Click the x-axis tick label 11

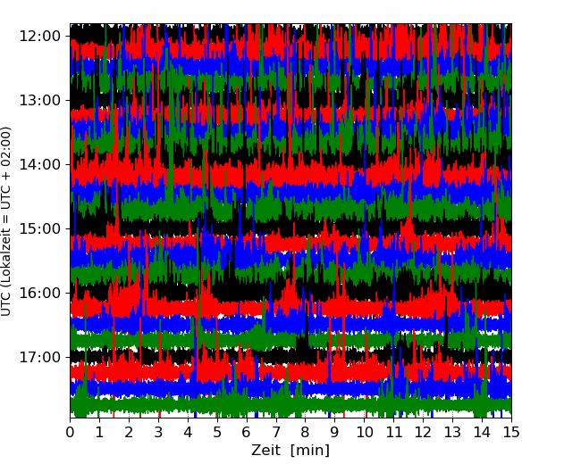pyautogui.click(x=394, y=432)
